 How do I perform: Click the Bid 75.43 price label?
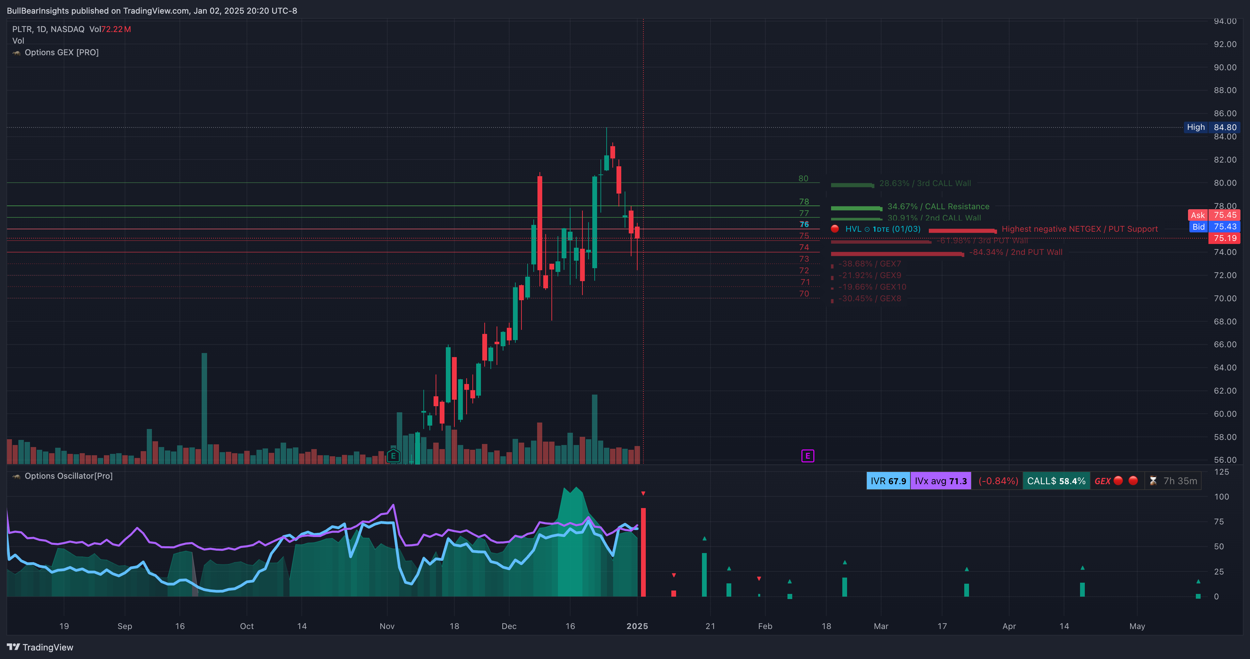point(1214,227)
